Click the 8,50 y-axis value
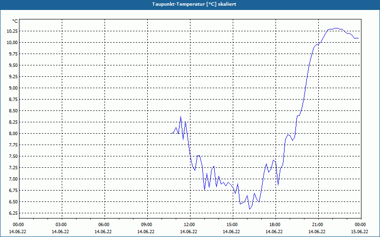This screenshot has height=237, width=380. 13,111
